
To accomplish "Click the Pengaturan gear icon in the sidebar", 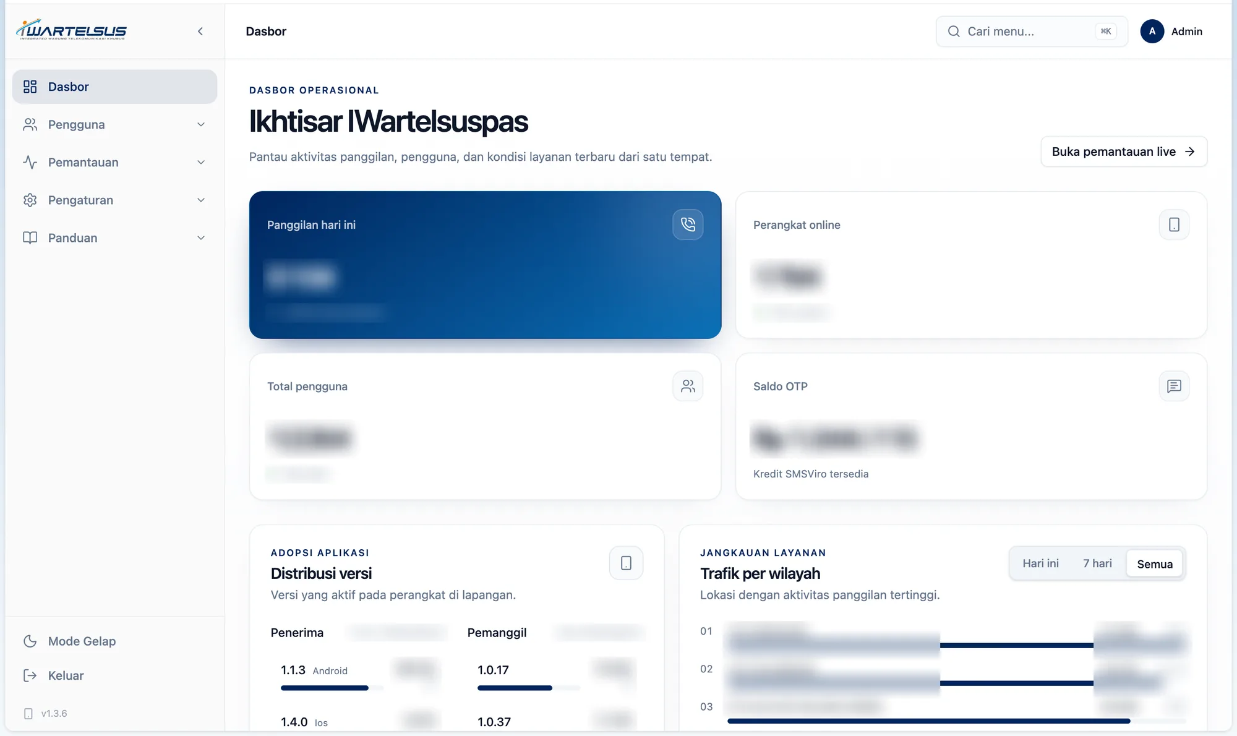I will coord(30,200).
